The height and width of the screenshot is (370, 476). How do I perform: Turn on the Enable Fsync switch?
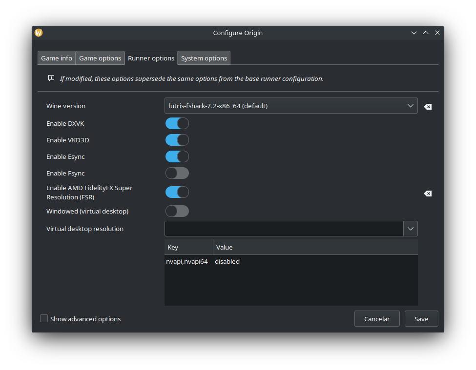pyautogui.click(x=177, y=174)
